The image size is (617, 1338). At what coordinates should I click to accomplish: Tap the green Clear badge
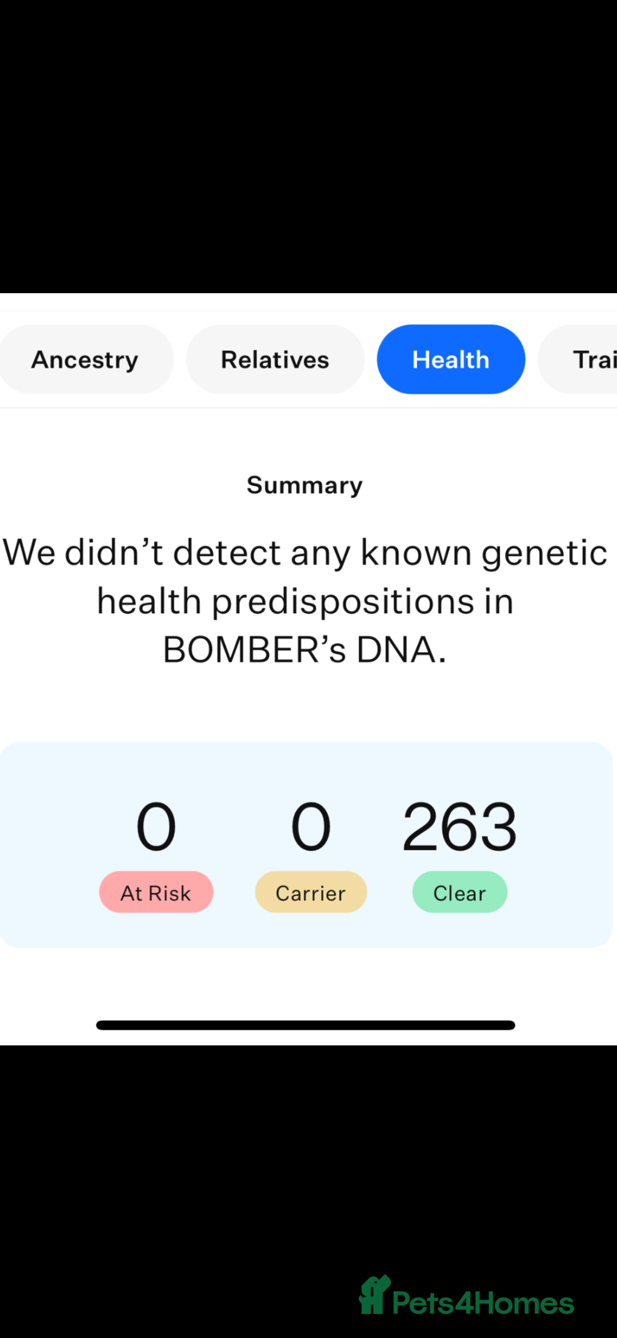coord(459,892)
